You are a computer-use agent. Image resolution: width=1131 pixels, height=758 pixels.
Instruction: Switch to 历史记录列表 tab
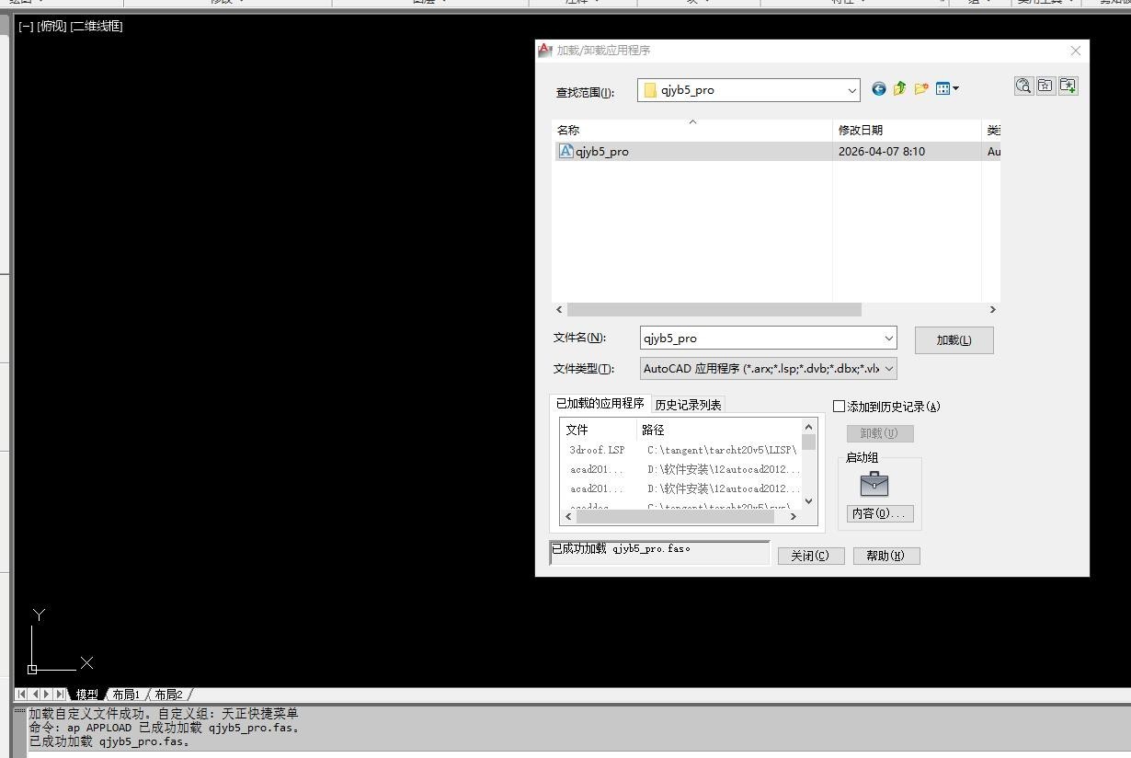[688, 405]
